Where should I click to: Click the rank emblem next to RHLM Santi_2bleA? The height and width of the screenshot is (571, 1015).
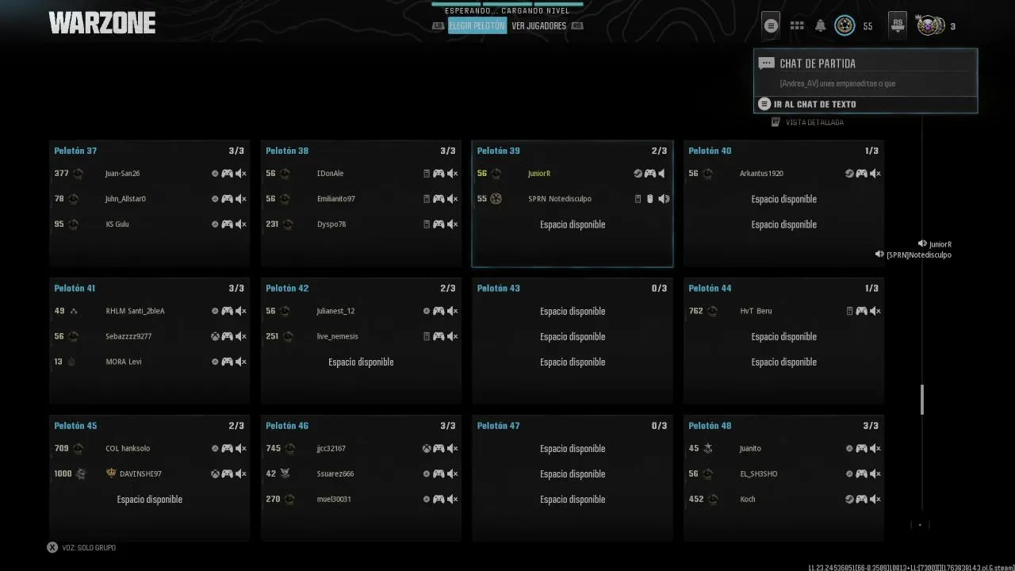point(74,311)
